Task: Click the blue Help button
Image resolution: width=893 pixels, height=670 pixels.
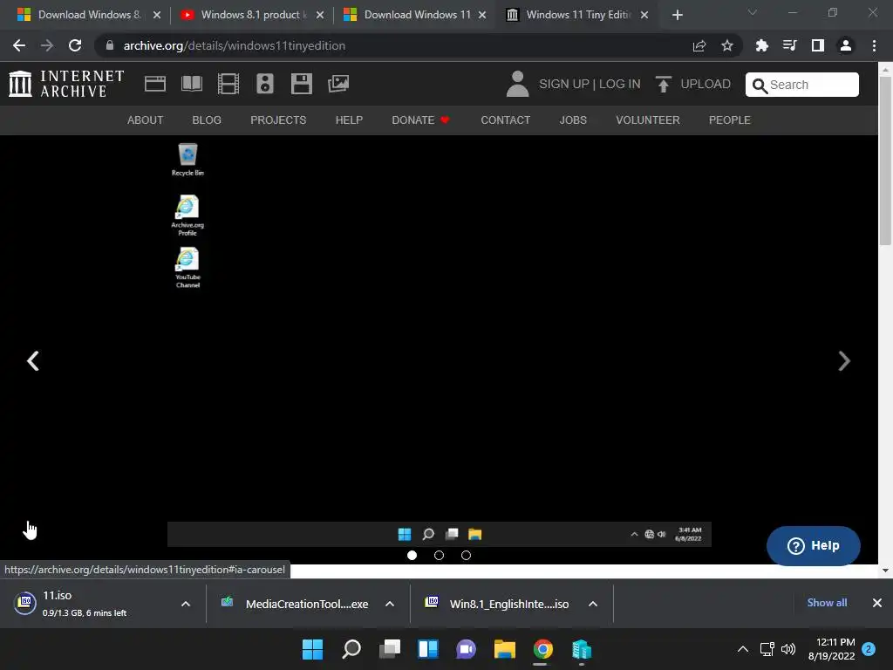Action: tap(814, 546)
